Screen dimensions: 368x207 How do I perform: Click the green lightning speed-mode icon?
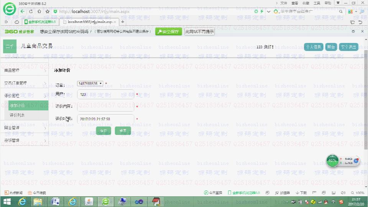point(262,11)
